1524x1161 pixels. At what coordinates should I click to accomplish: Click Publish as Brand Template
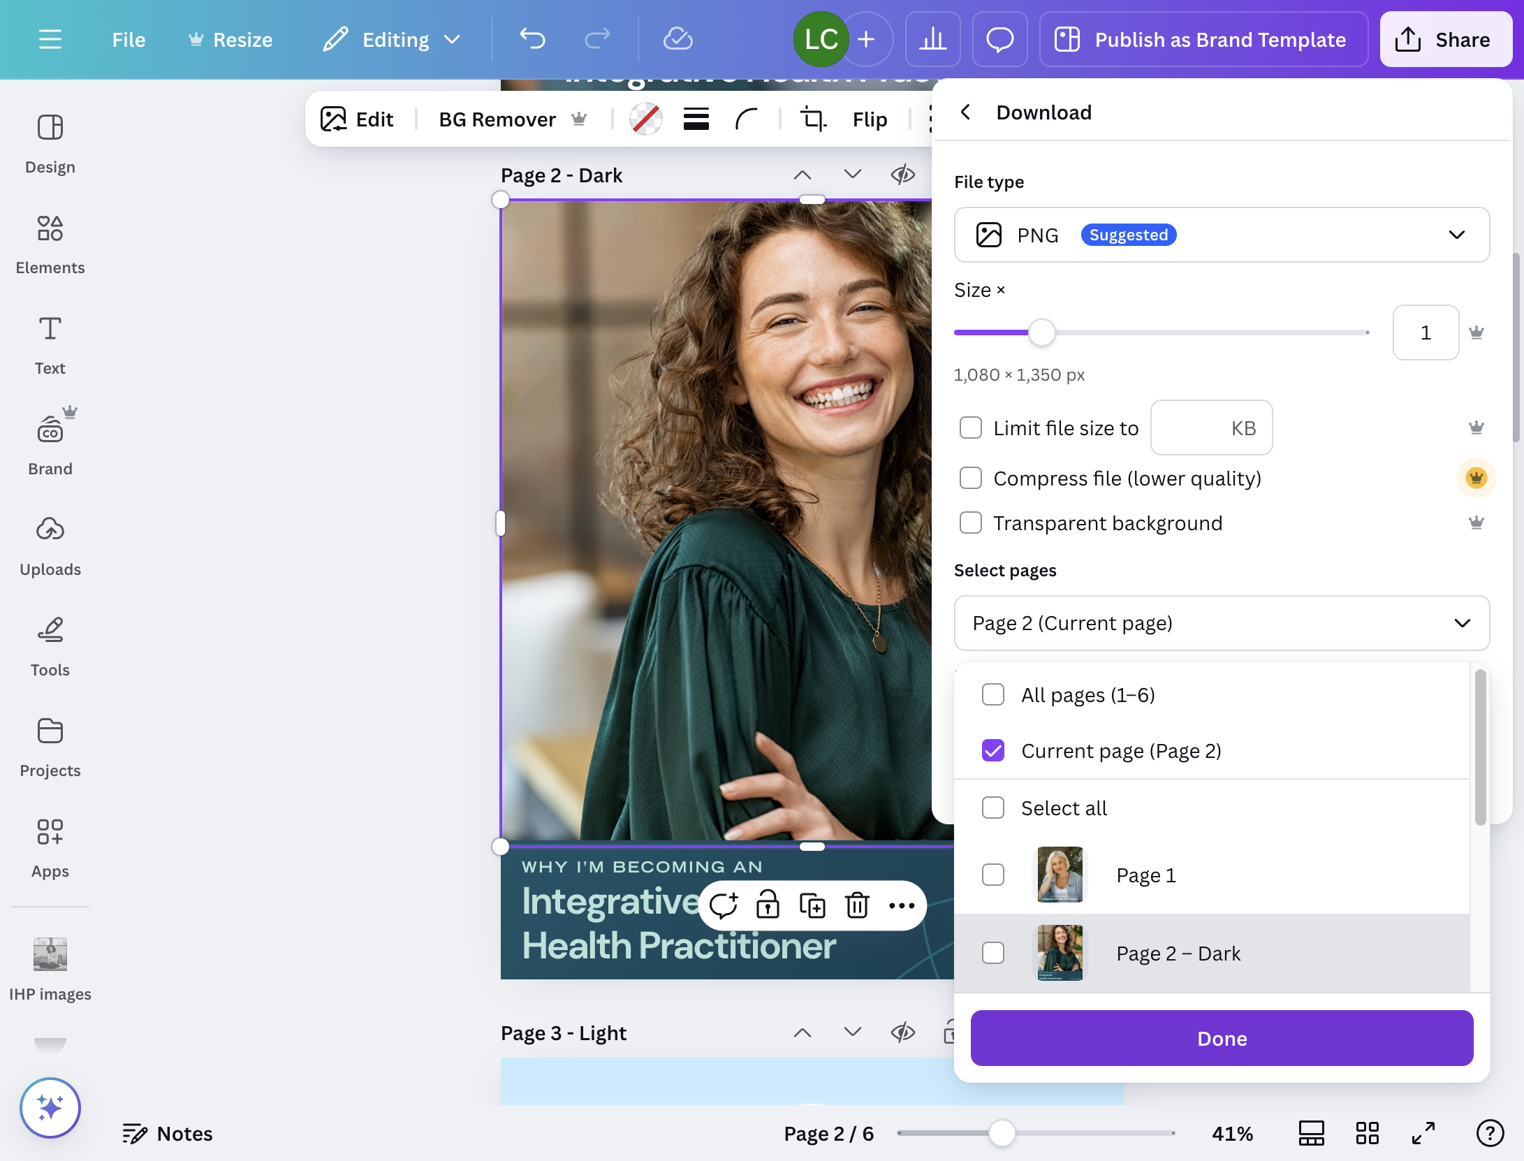coord(1204,39)
